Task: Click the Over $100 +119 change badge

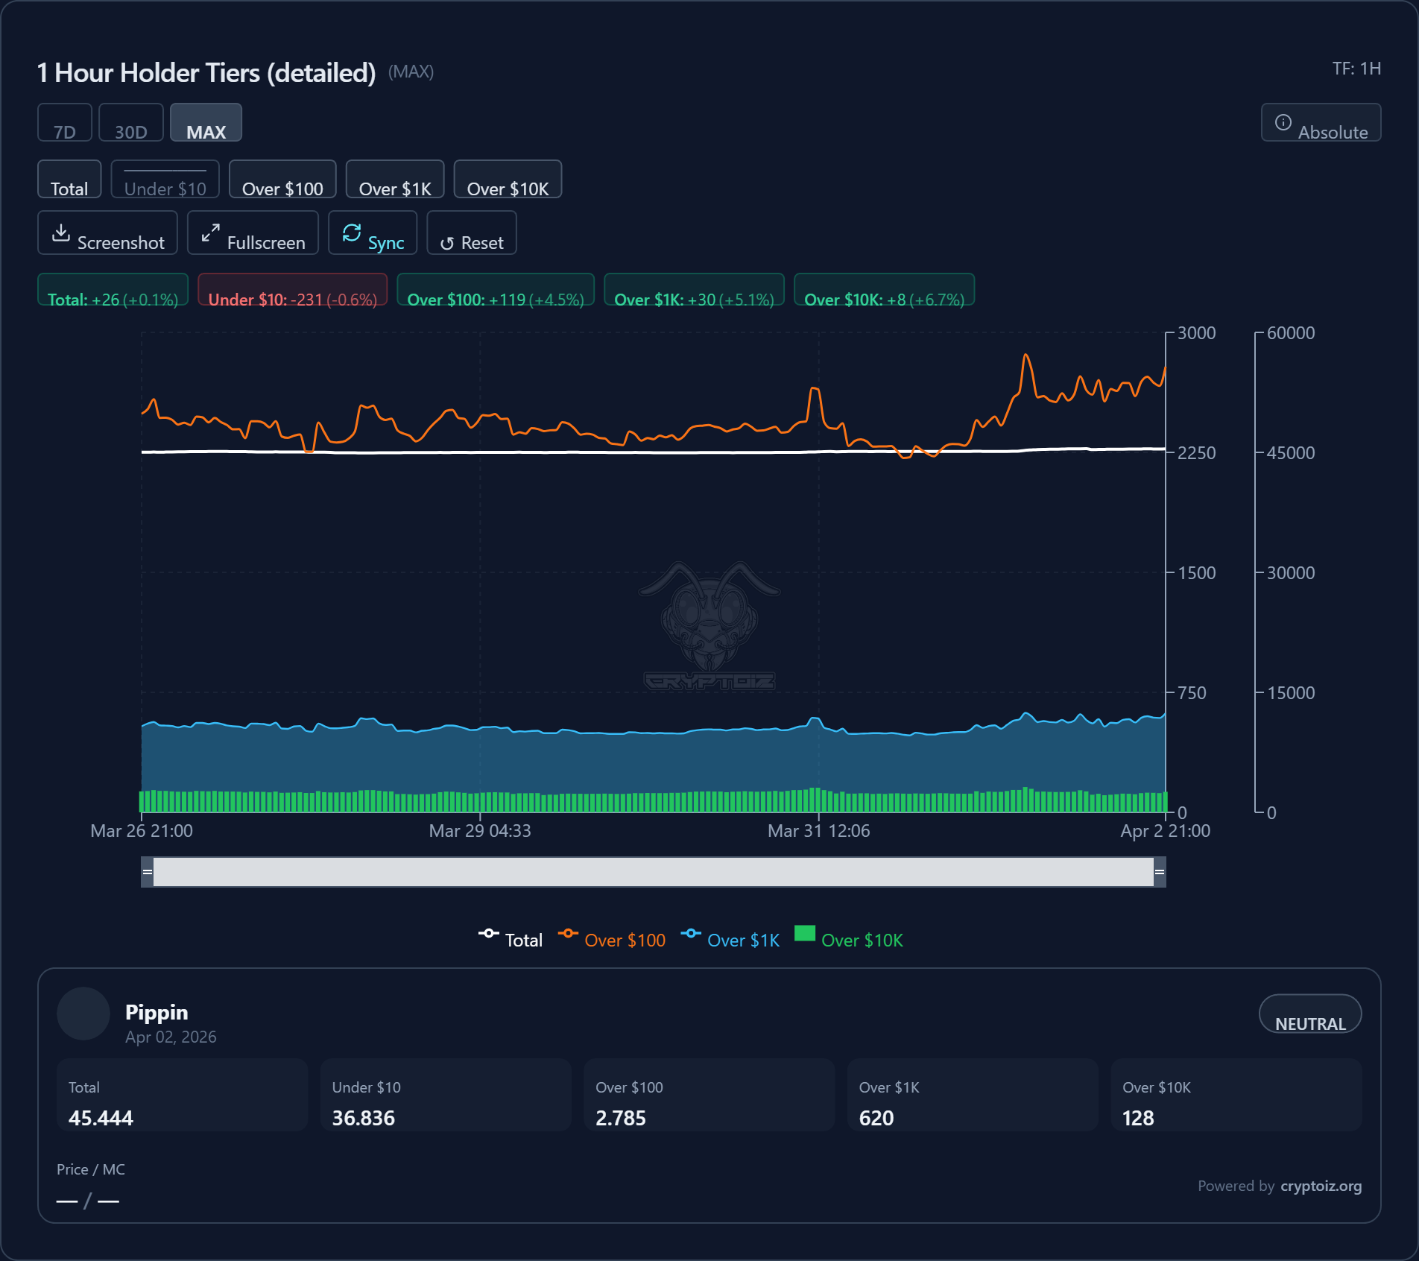Action: [x=496, y=290]
